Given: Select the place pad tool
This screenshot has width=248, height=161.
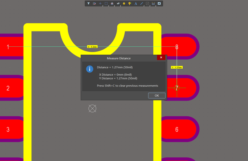Looking at the screenshot, I should pos(118,3).
